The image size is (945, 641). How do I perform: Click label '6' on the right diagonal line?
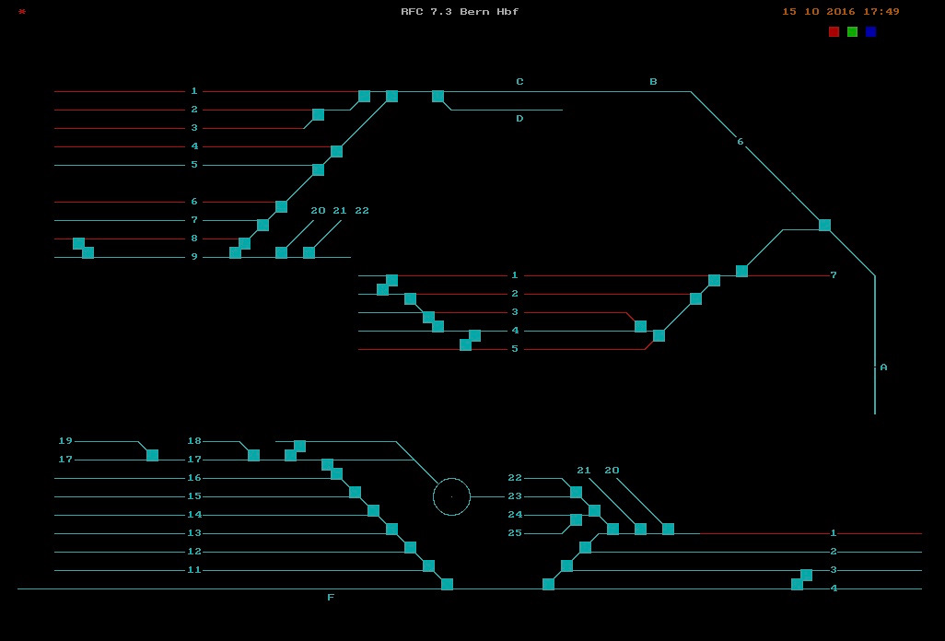click(x=741, y=142)
